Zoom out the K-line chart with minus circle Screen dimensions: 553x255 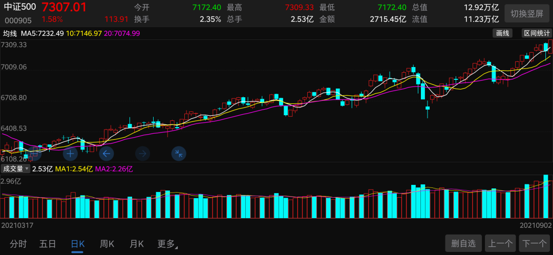tap(34, 154)
